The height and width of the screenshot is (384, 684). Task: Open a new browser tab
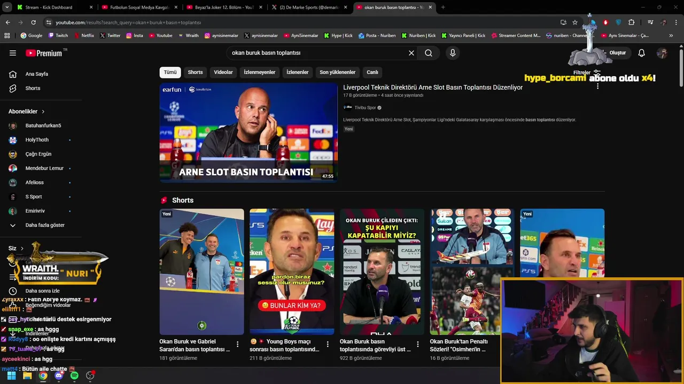click(443, 7)
